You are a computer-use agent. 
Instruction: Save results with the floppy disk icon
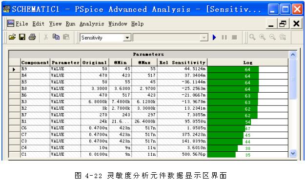point(22,37)
